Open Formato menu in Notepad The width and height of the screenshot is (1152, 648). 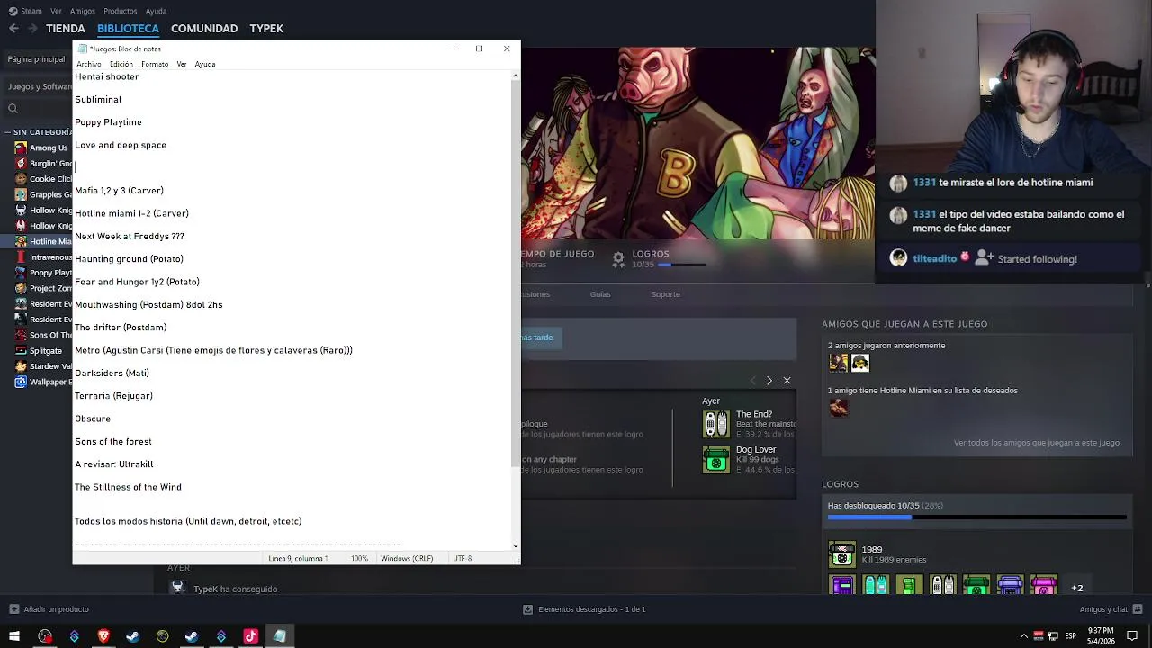click(155, 64)
